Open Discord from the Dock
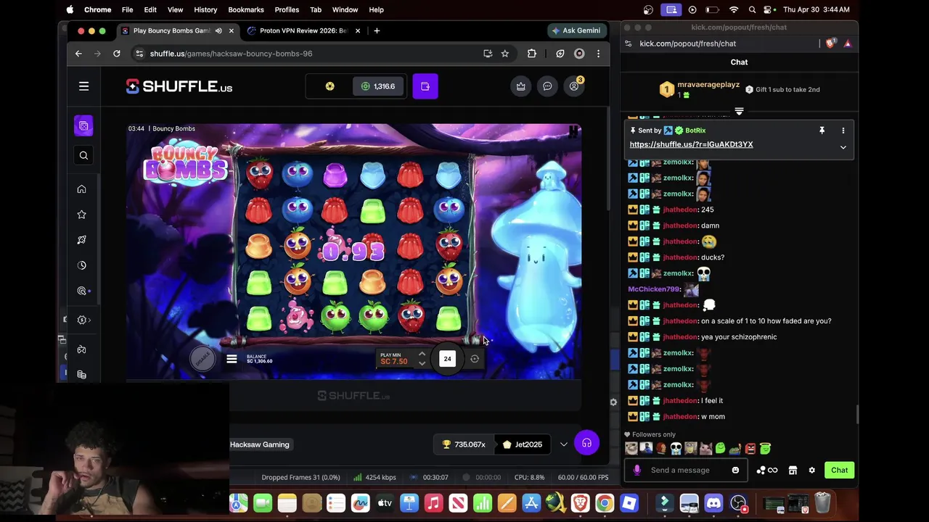The width and height of the screenshot is (929, 522). 713,503
